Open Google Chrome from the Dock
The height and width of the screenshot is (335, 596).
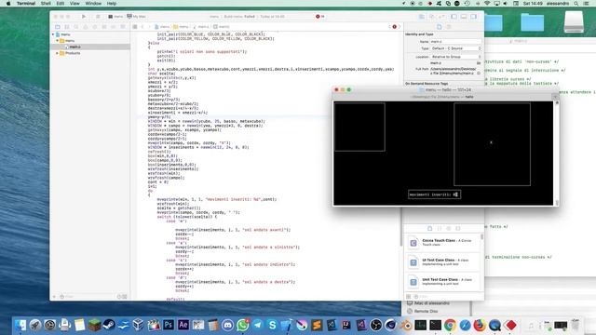[x=450, y=325]
